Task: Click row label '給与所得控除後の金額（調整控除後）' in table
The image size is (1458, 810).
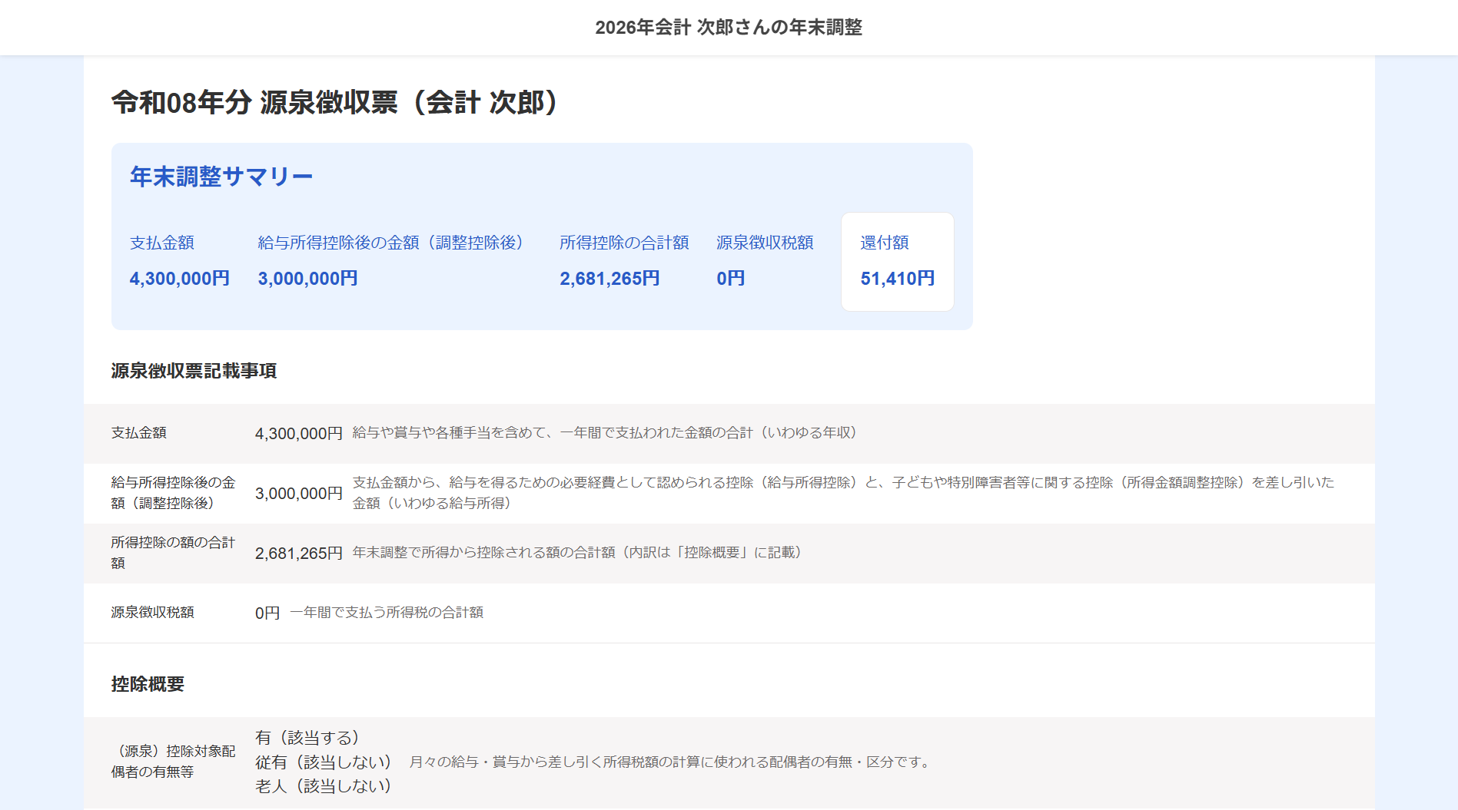Action: 174,493
